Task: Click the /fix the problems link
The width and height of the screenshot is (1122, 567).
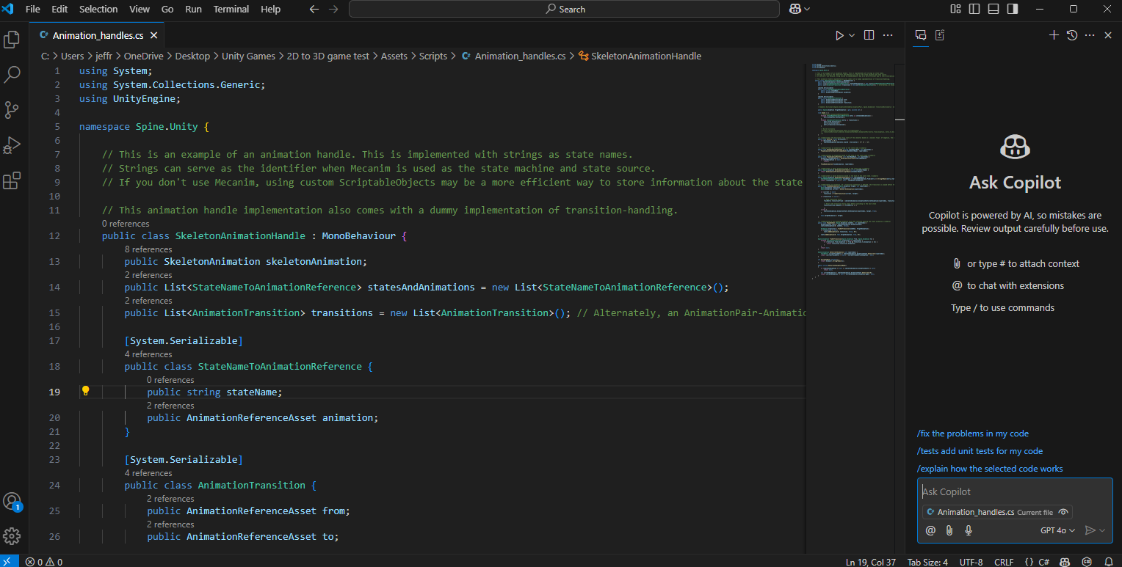Action: tap(972, 434)
